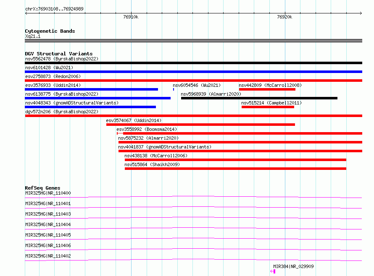
Task: Open nsv5562478 (ByrskaBishop2022) label
Action: [x=62, y=59]
